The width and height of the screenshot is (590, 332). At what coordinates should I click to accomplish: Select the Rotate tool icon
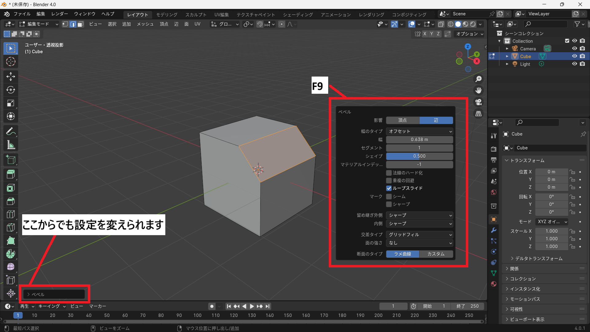(x=11, y=90)
